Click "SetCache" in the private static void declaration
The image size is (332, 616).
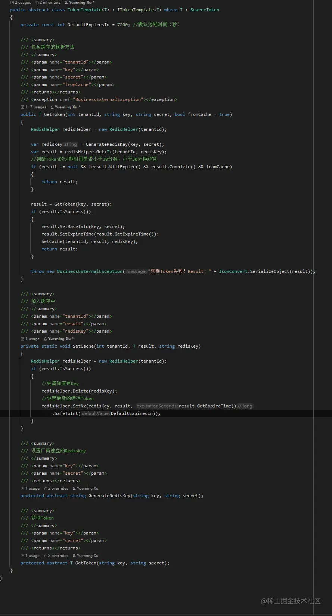[x=83, y=346]
